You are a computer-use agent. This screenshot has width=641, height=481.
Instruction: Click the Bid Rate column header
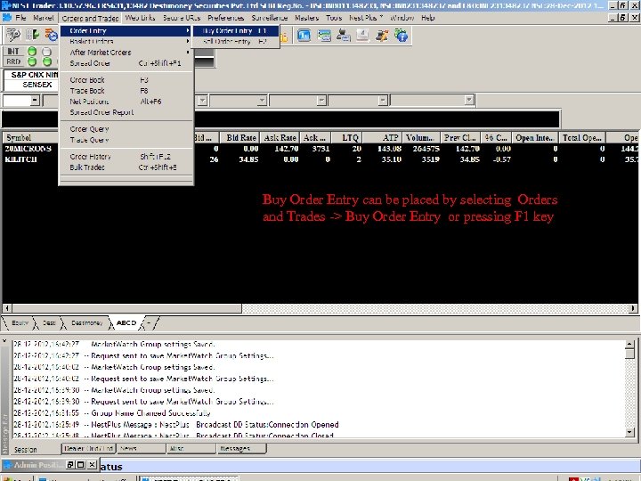pos(240,138)
